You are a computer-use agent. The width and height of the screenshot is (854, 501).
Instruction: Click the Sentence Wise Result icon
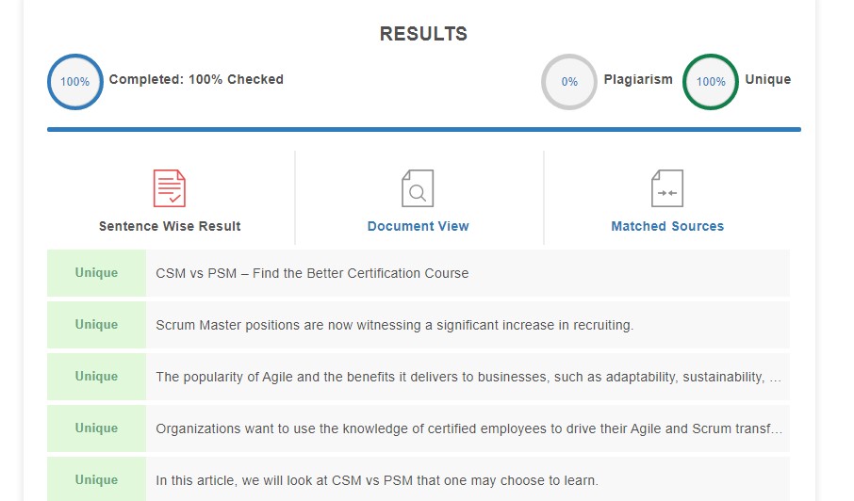pyautogui.click(x=170, y=188)
